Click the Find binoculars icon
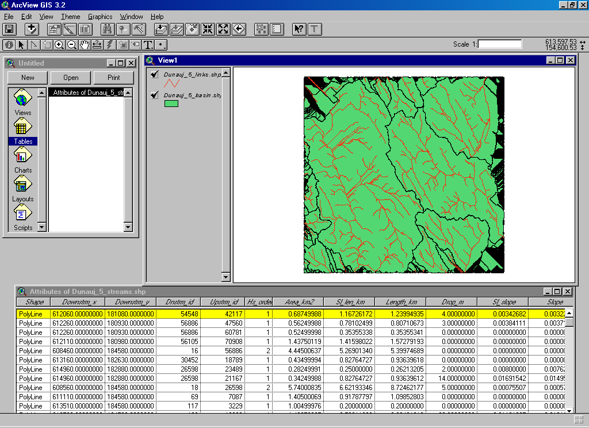Viewport: 589px width, 428px height. [x=108, y=29]
